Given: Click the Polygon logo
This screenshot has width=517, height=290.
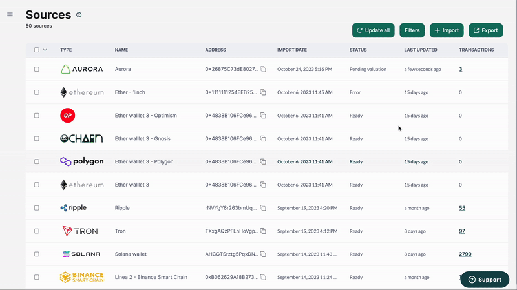Looking at the screenshot, I should pos(82,161).
